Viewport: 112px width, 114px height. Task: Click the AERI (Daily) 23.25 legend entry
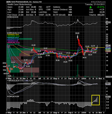click(14, 33)
